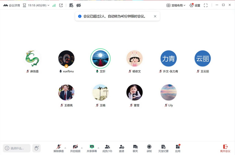The height and width of the screenshot is (155, 235).
Task: Click the name label 王德亮
Action: [68, 105]
